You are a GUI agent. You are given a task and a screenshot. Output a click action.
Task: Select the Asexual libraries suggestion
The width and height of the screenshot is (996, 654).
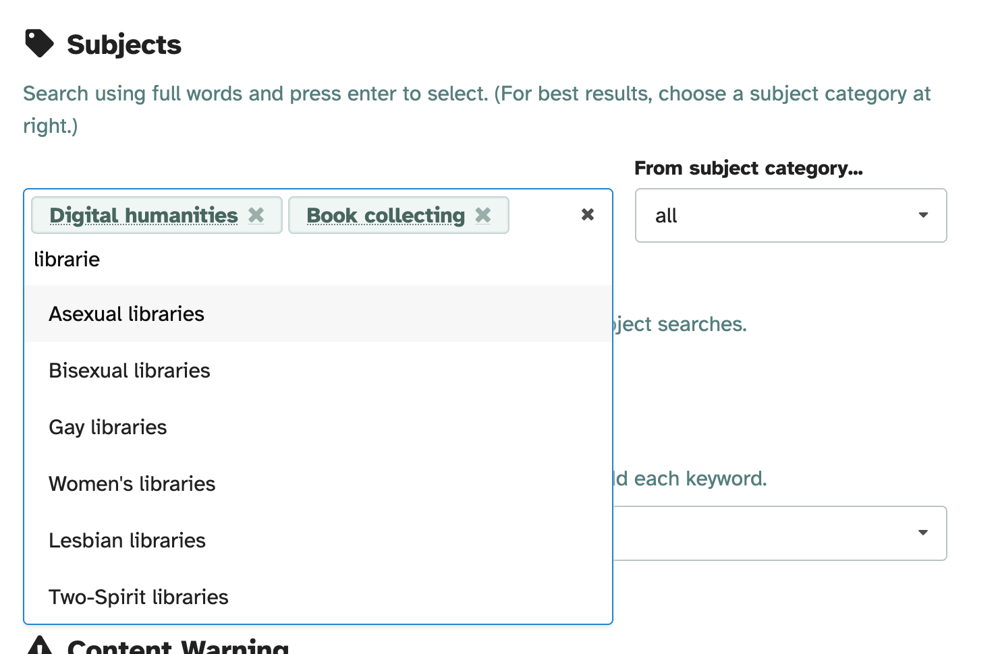click(x=127, y=314)
